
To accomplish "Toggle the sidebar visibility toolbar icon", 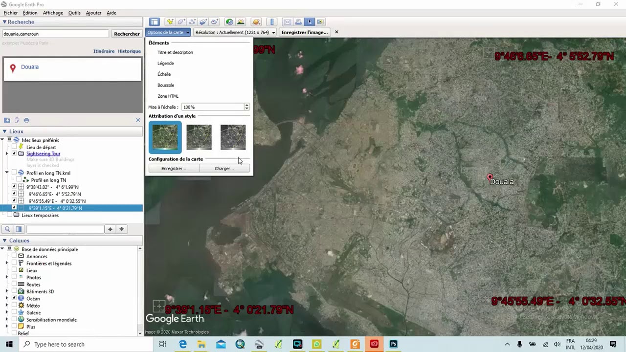I will point(155,22).
